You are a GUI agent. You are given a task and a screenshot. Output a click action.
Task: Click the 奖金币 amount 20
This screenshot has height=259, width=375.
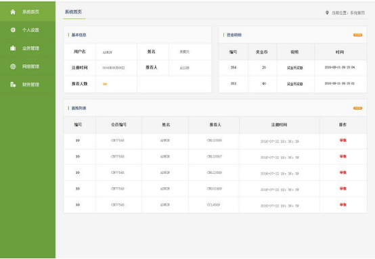pyautogui.click(x=264, y=68)
